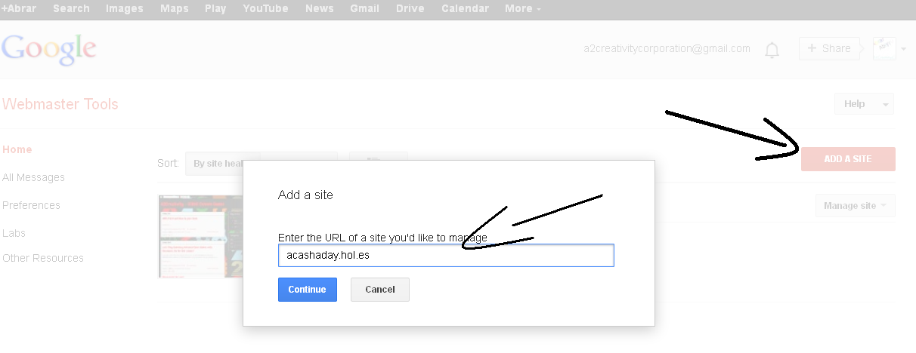Select Home in the sidebar
Viewport: 916px width, 353px height.
(17, 149)
